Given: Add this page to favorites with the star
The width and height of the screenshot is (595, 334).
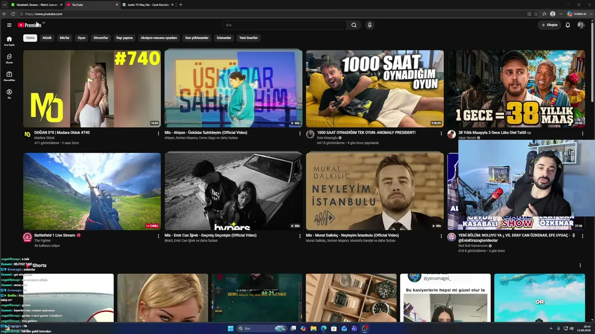Looking at the screenshot, I should point(536,14).
